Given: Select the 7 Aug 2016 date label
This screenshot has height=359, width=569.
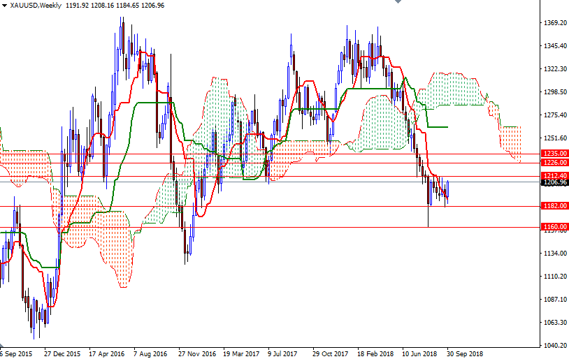Looking at the screenshot, I should (x=150, y=353).
